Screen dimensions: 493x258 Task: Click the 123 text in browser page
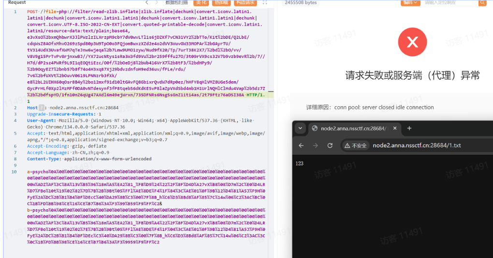click(299, 163)
